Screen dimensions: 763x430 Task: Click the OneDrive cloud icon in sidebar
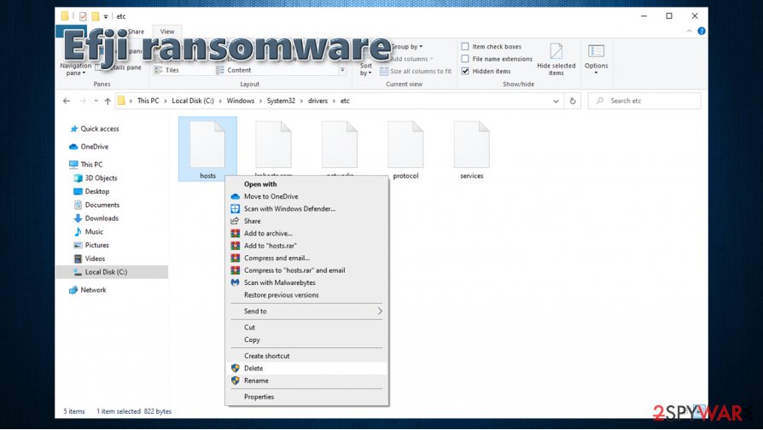click(x=73, y=147)
